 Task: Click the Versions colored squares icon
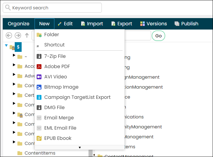click(142, 24)
